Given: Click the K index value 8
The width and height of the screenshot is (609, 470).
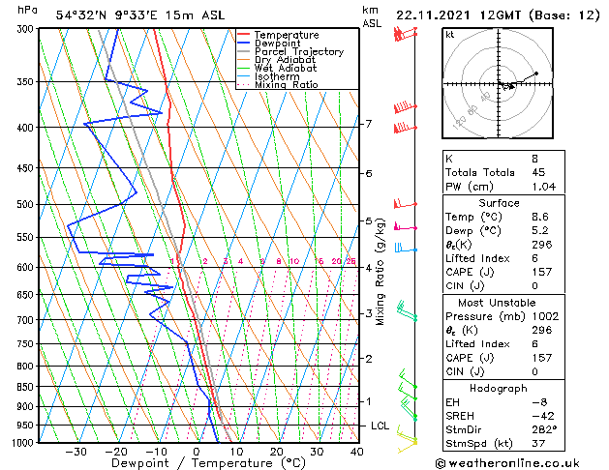Looking at the screenshot, I should pyautogui.click(x=535, y=159).
